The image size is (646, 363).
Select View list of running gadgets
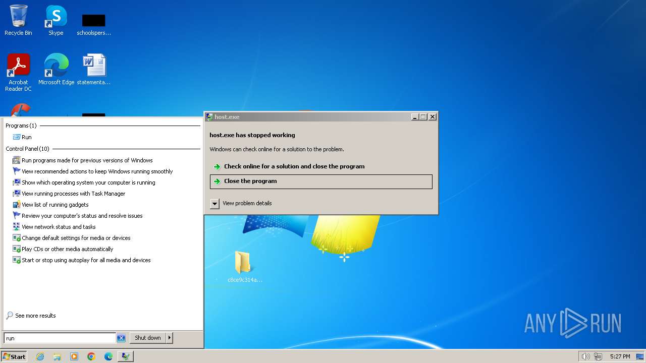click(50, 205)
